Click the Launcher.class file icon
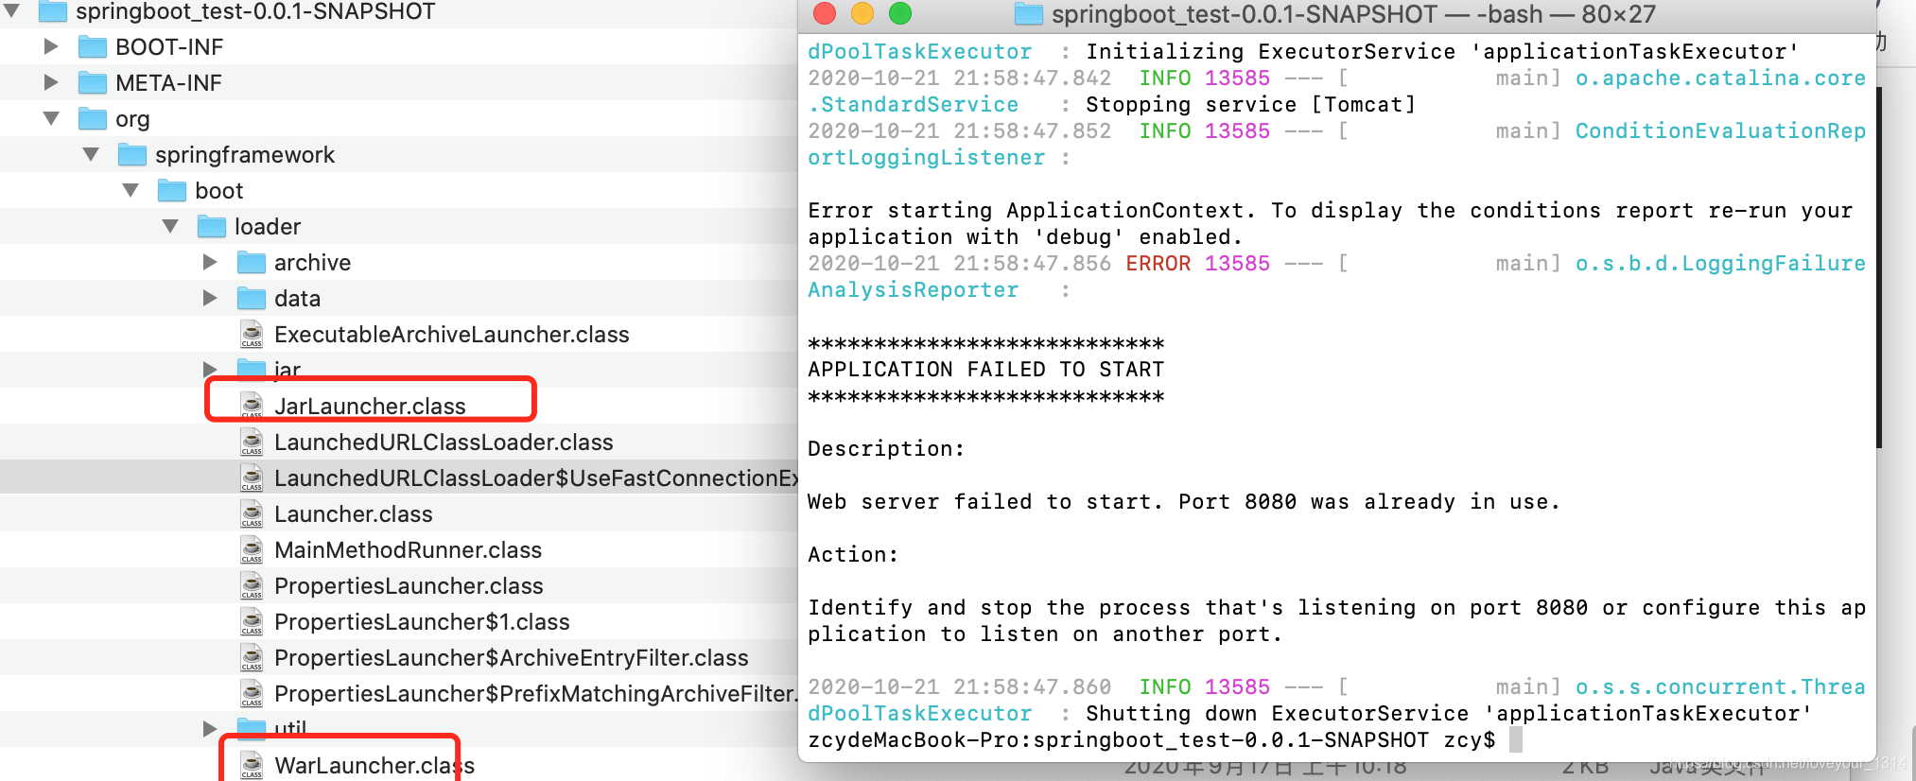 [252, 513]
